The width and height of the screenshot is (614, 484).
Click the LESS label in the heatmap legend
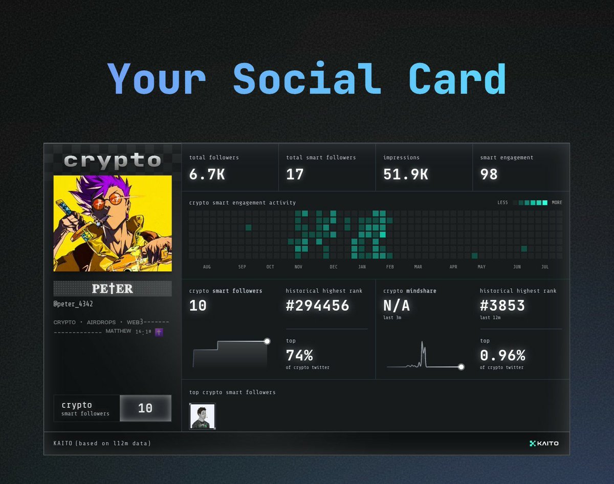click(x=502, y=203)
